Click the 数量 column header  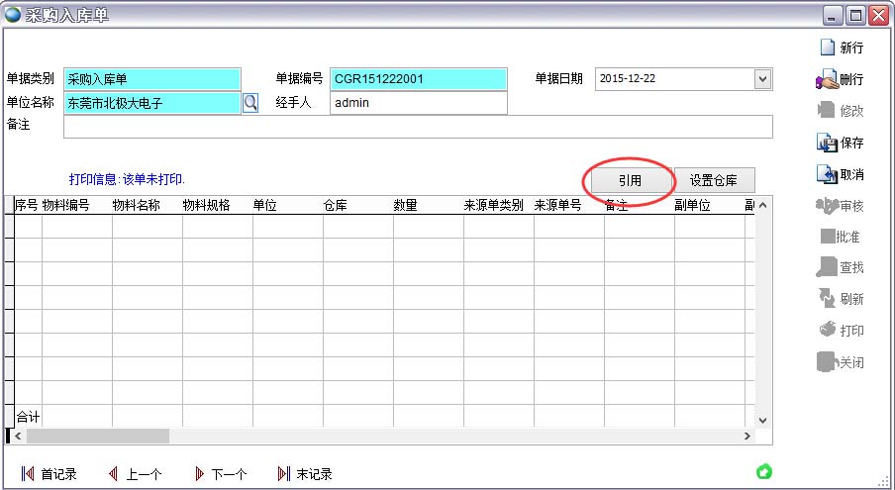[405, 206]
